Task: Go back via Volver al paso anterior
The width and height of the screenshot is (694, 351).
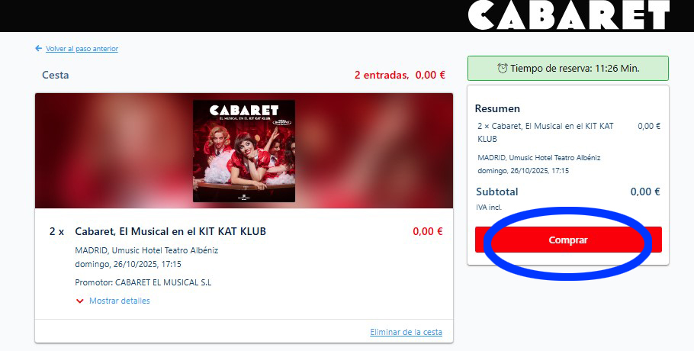Action: 82,49
